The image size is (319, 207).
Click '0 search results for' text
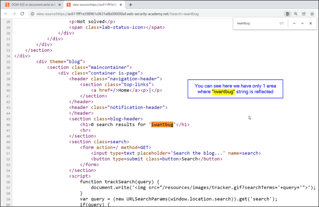[x=118, y=125]
